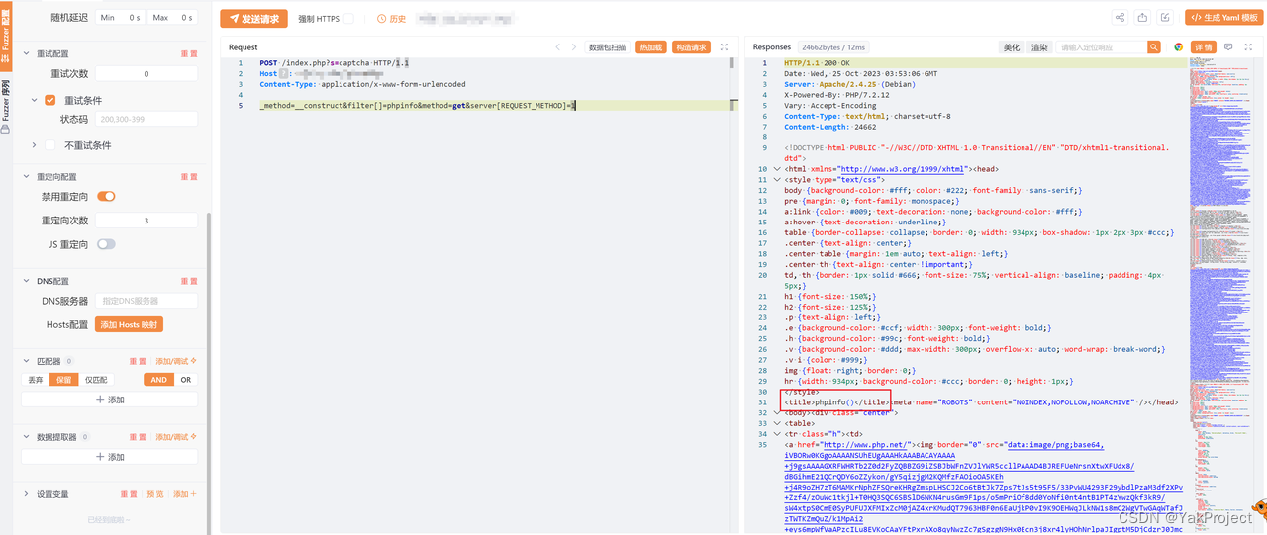Go to next request arrow
Screen dimensions: 1267x535
click(575, 47)
